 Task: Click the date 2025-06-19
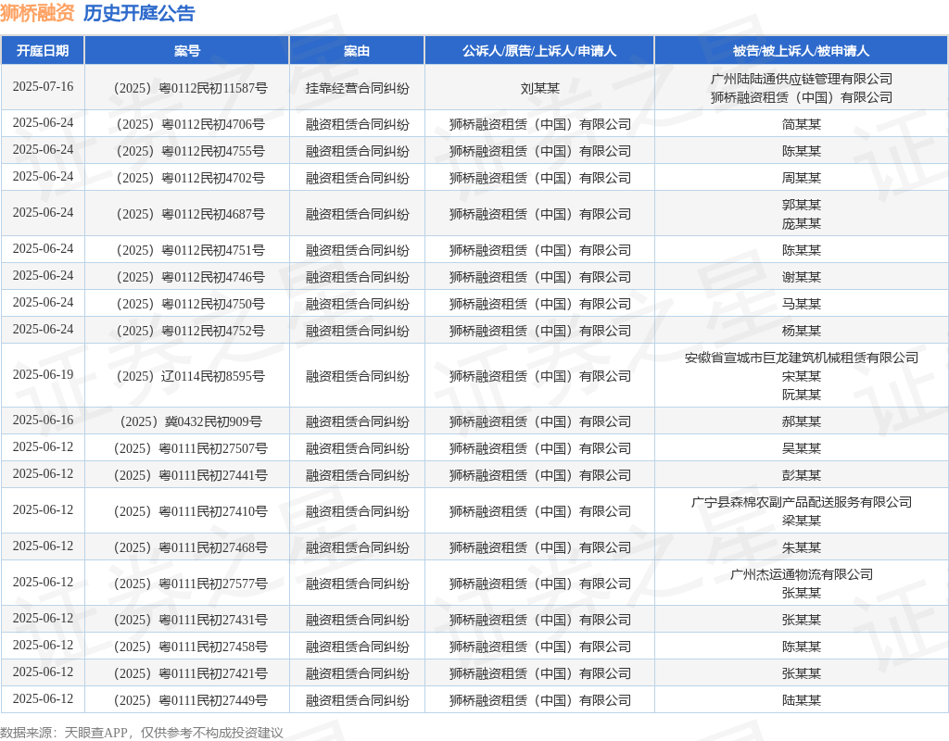point(43,374)
